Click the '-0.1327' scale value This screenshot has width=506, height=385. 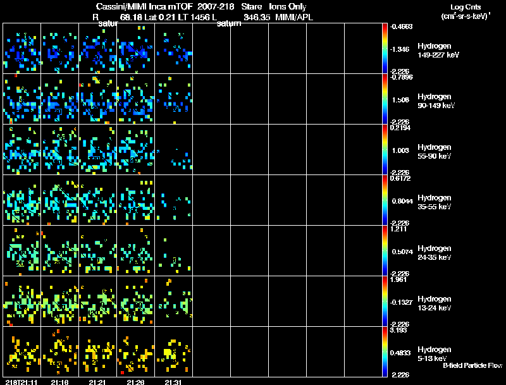(x=401, y=302)
